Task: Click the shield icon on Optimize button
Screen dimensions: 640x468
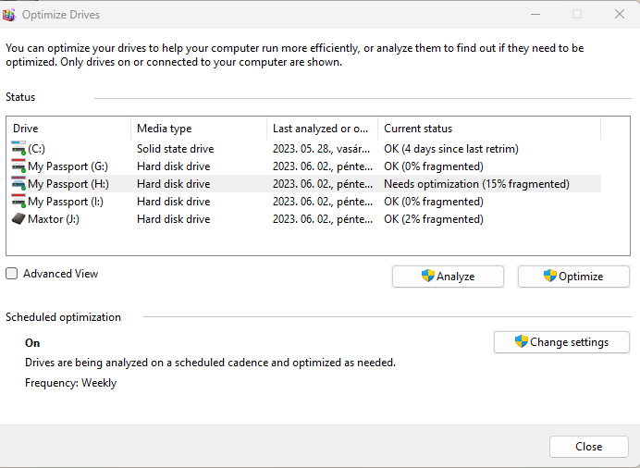Action: [549, 276]
